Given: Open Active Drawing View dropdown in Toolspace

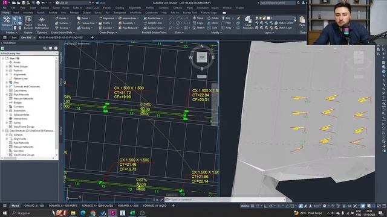Looking at the screenshot, I should click(x=29, y=54).
